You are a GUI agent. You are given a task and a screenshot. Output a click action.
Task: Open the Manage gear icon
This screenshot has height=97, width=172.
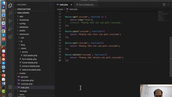(10, 95)
